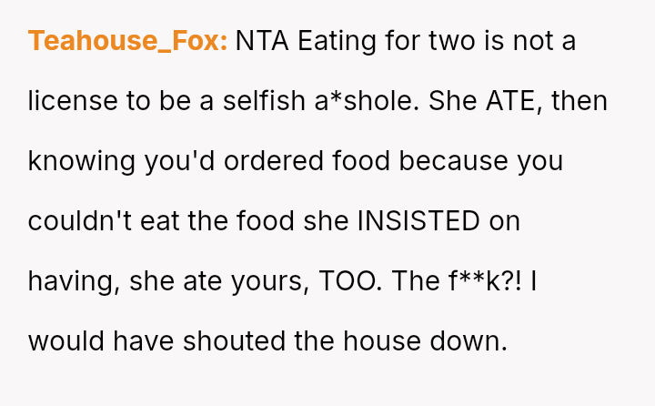Click the word yours
The image size is (655, 406).
[270, 282]
